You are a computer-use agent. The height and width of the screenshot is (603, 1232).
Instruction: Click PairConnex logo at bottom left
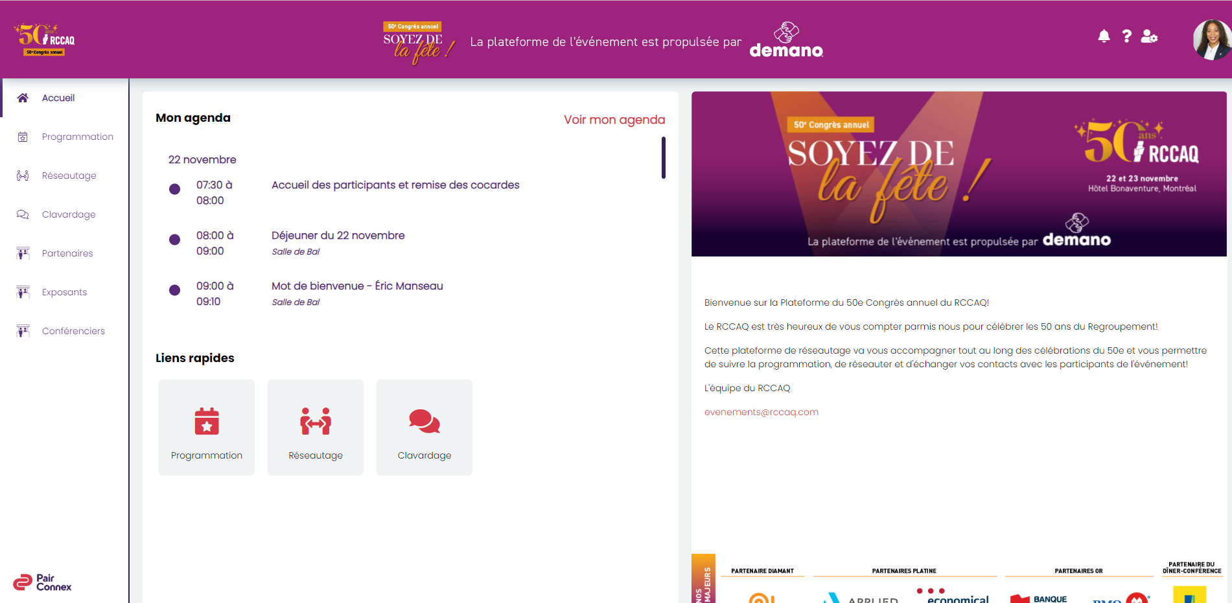(43, 582)
